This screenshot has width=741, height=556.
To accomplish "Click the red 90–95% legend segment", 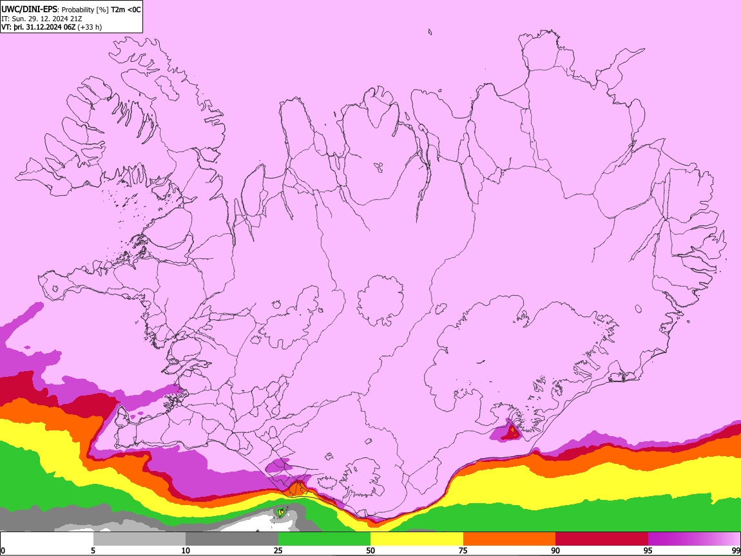I will (602, 539).
